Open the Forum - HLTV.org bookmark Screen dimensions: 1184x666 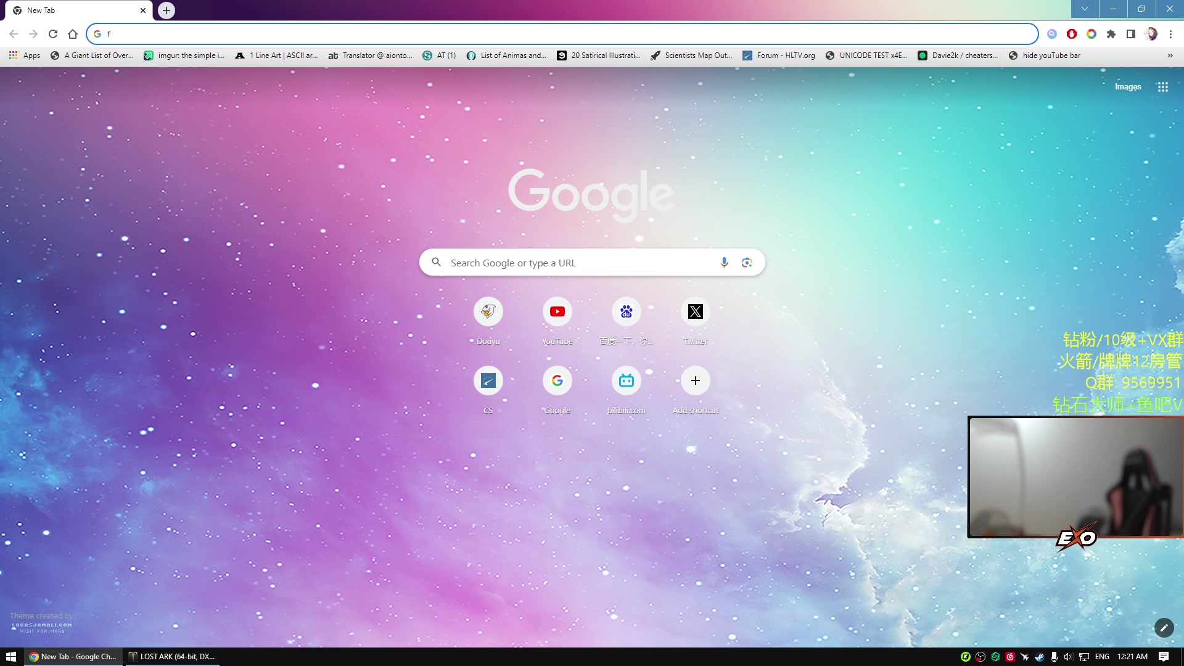click(779, 55)
